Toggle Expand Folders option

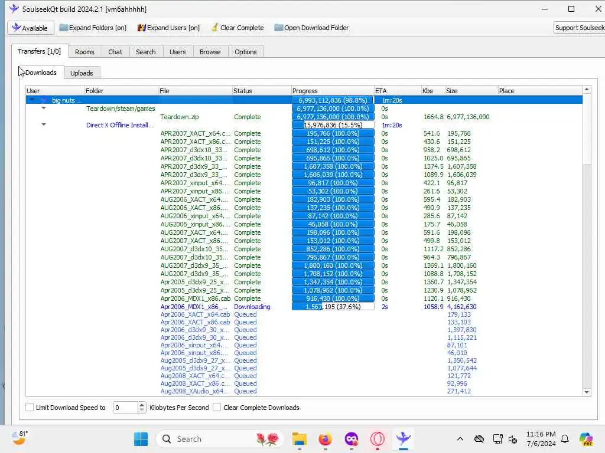click(93, 28)
